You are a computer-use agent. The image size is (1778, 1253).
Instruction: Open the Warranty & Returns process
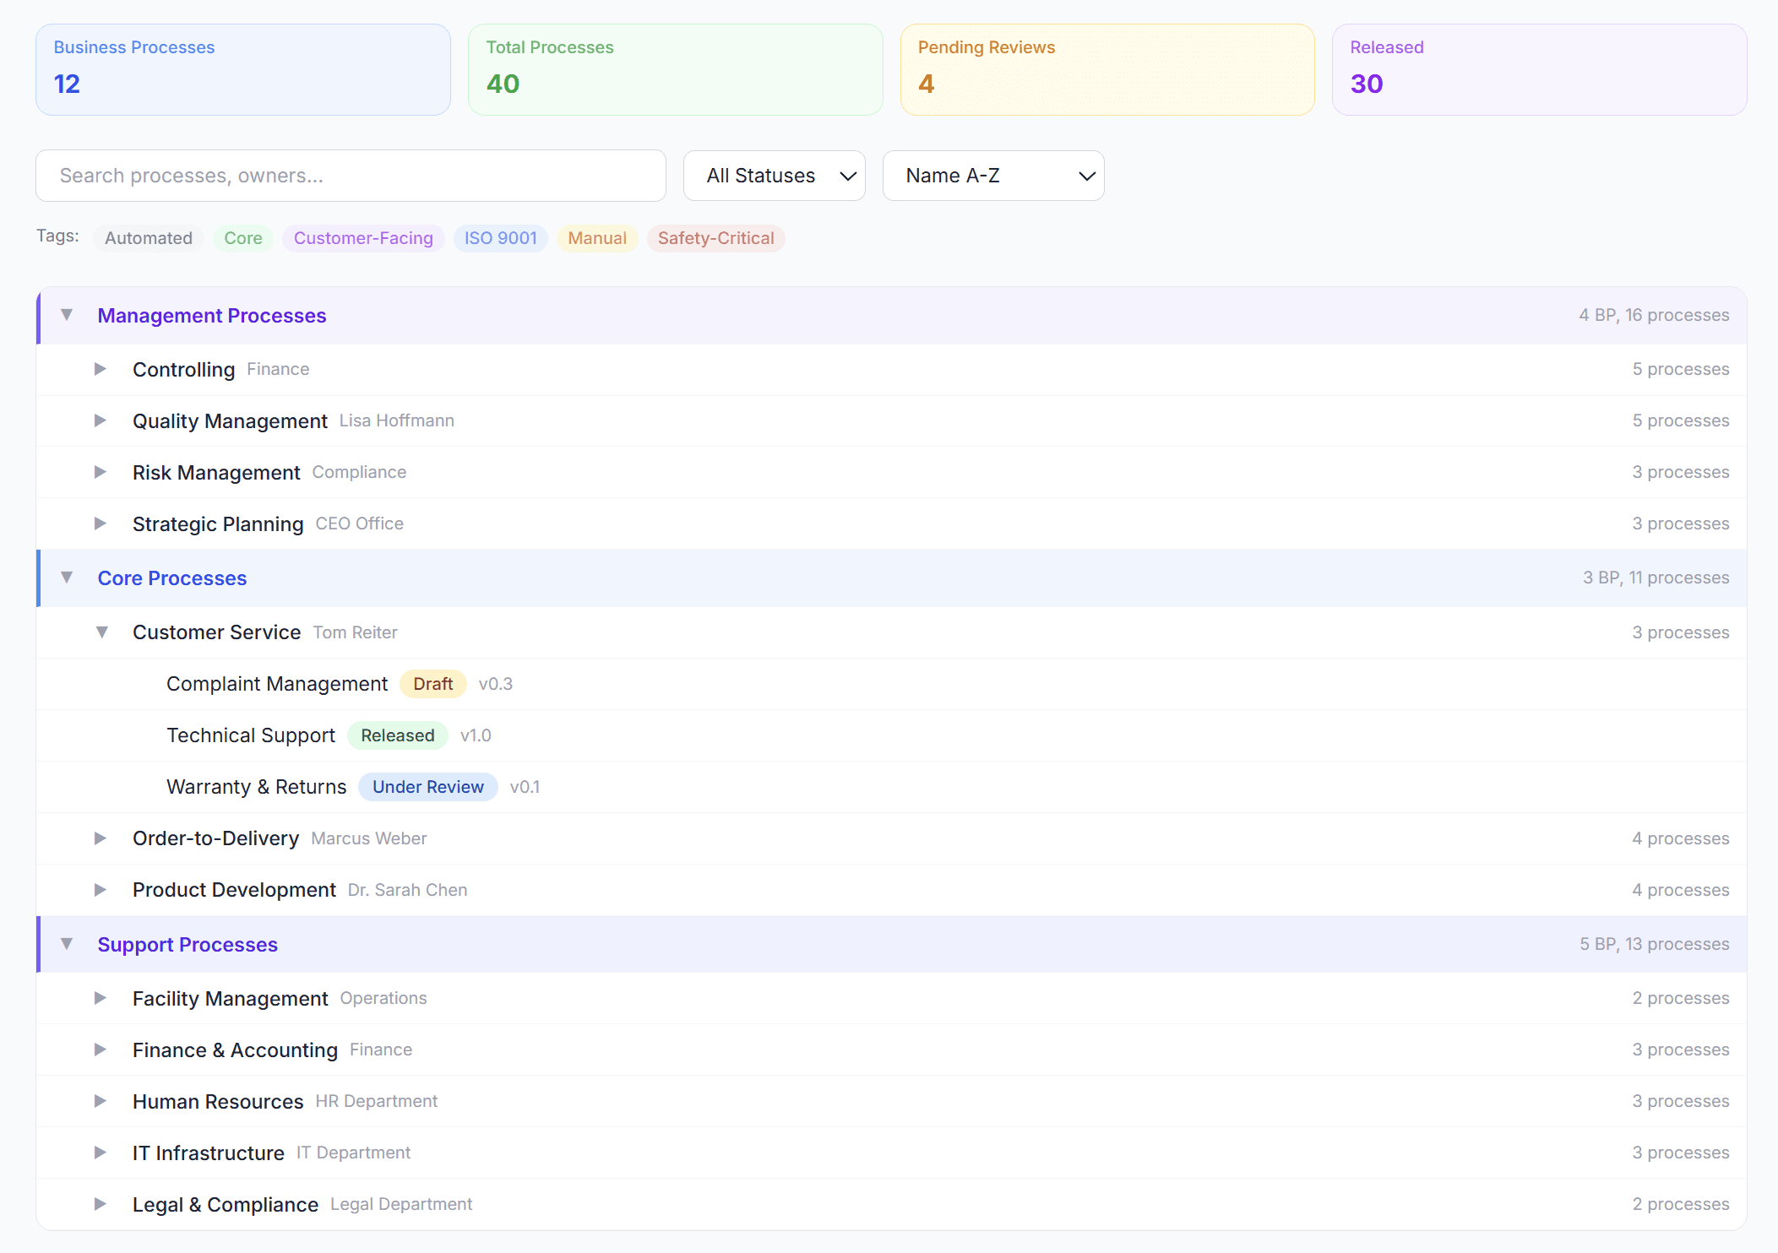257,787
